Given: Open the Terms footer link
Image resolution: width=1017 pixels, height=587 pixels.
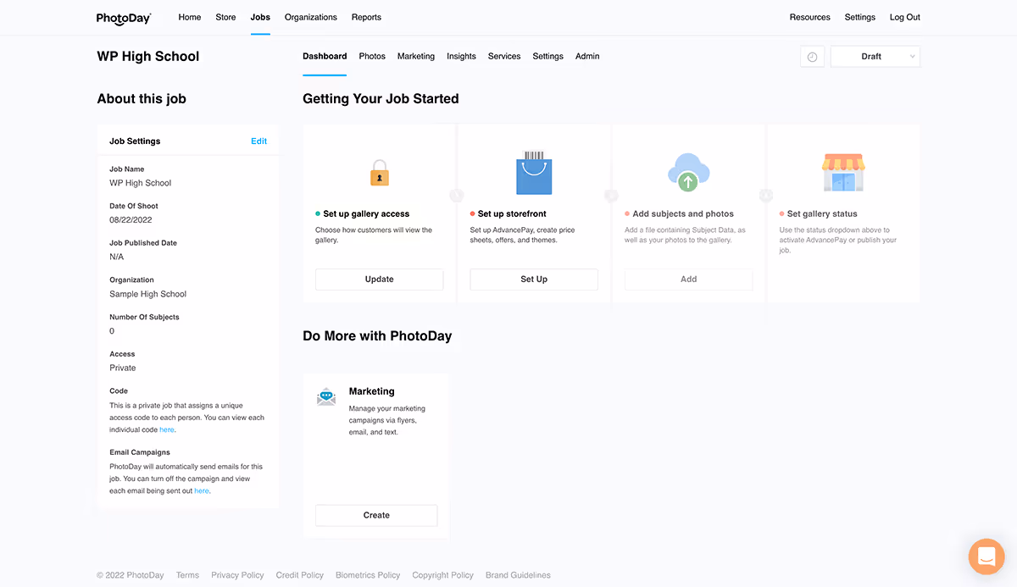Looking at the screenshot, I should click(187, 575).
